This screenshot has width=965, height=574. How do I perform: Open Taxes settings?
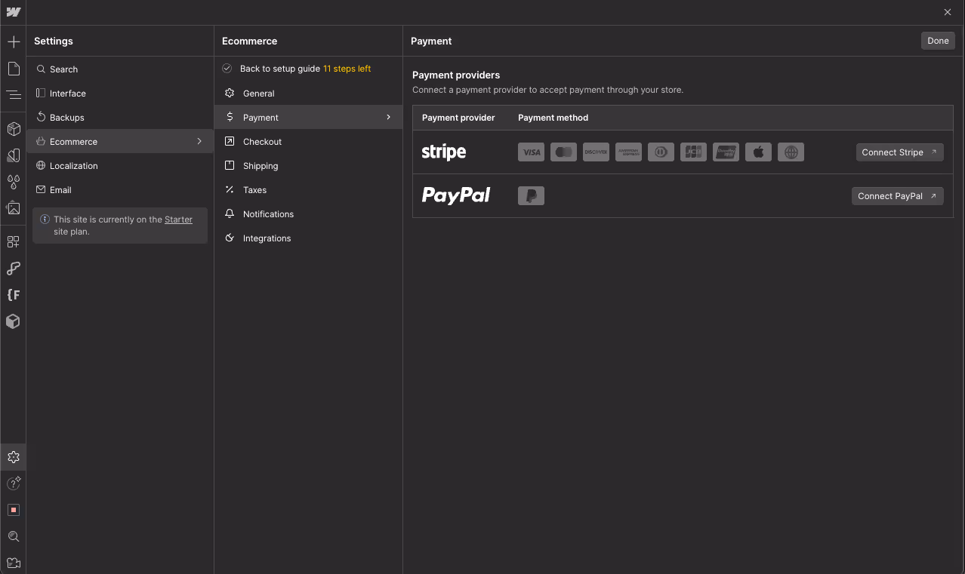coord(308,190)
